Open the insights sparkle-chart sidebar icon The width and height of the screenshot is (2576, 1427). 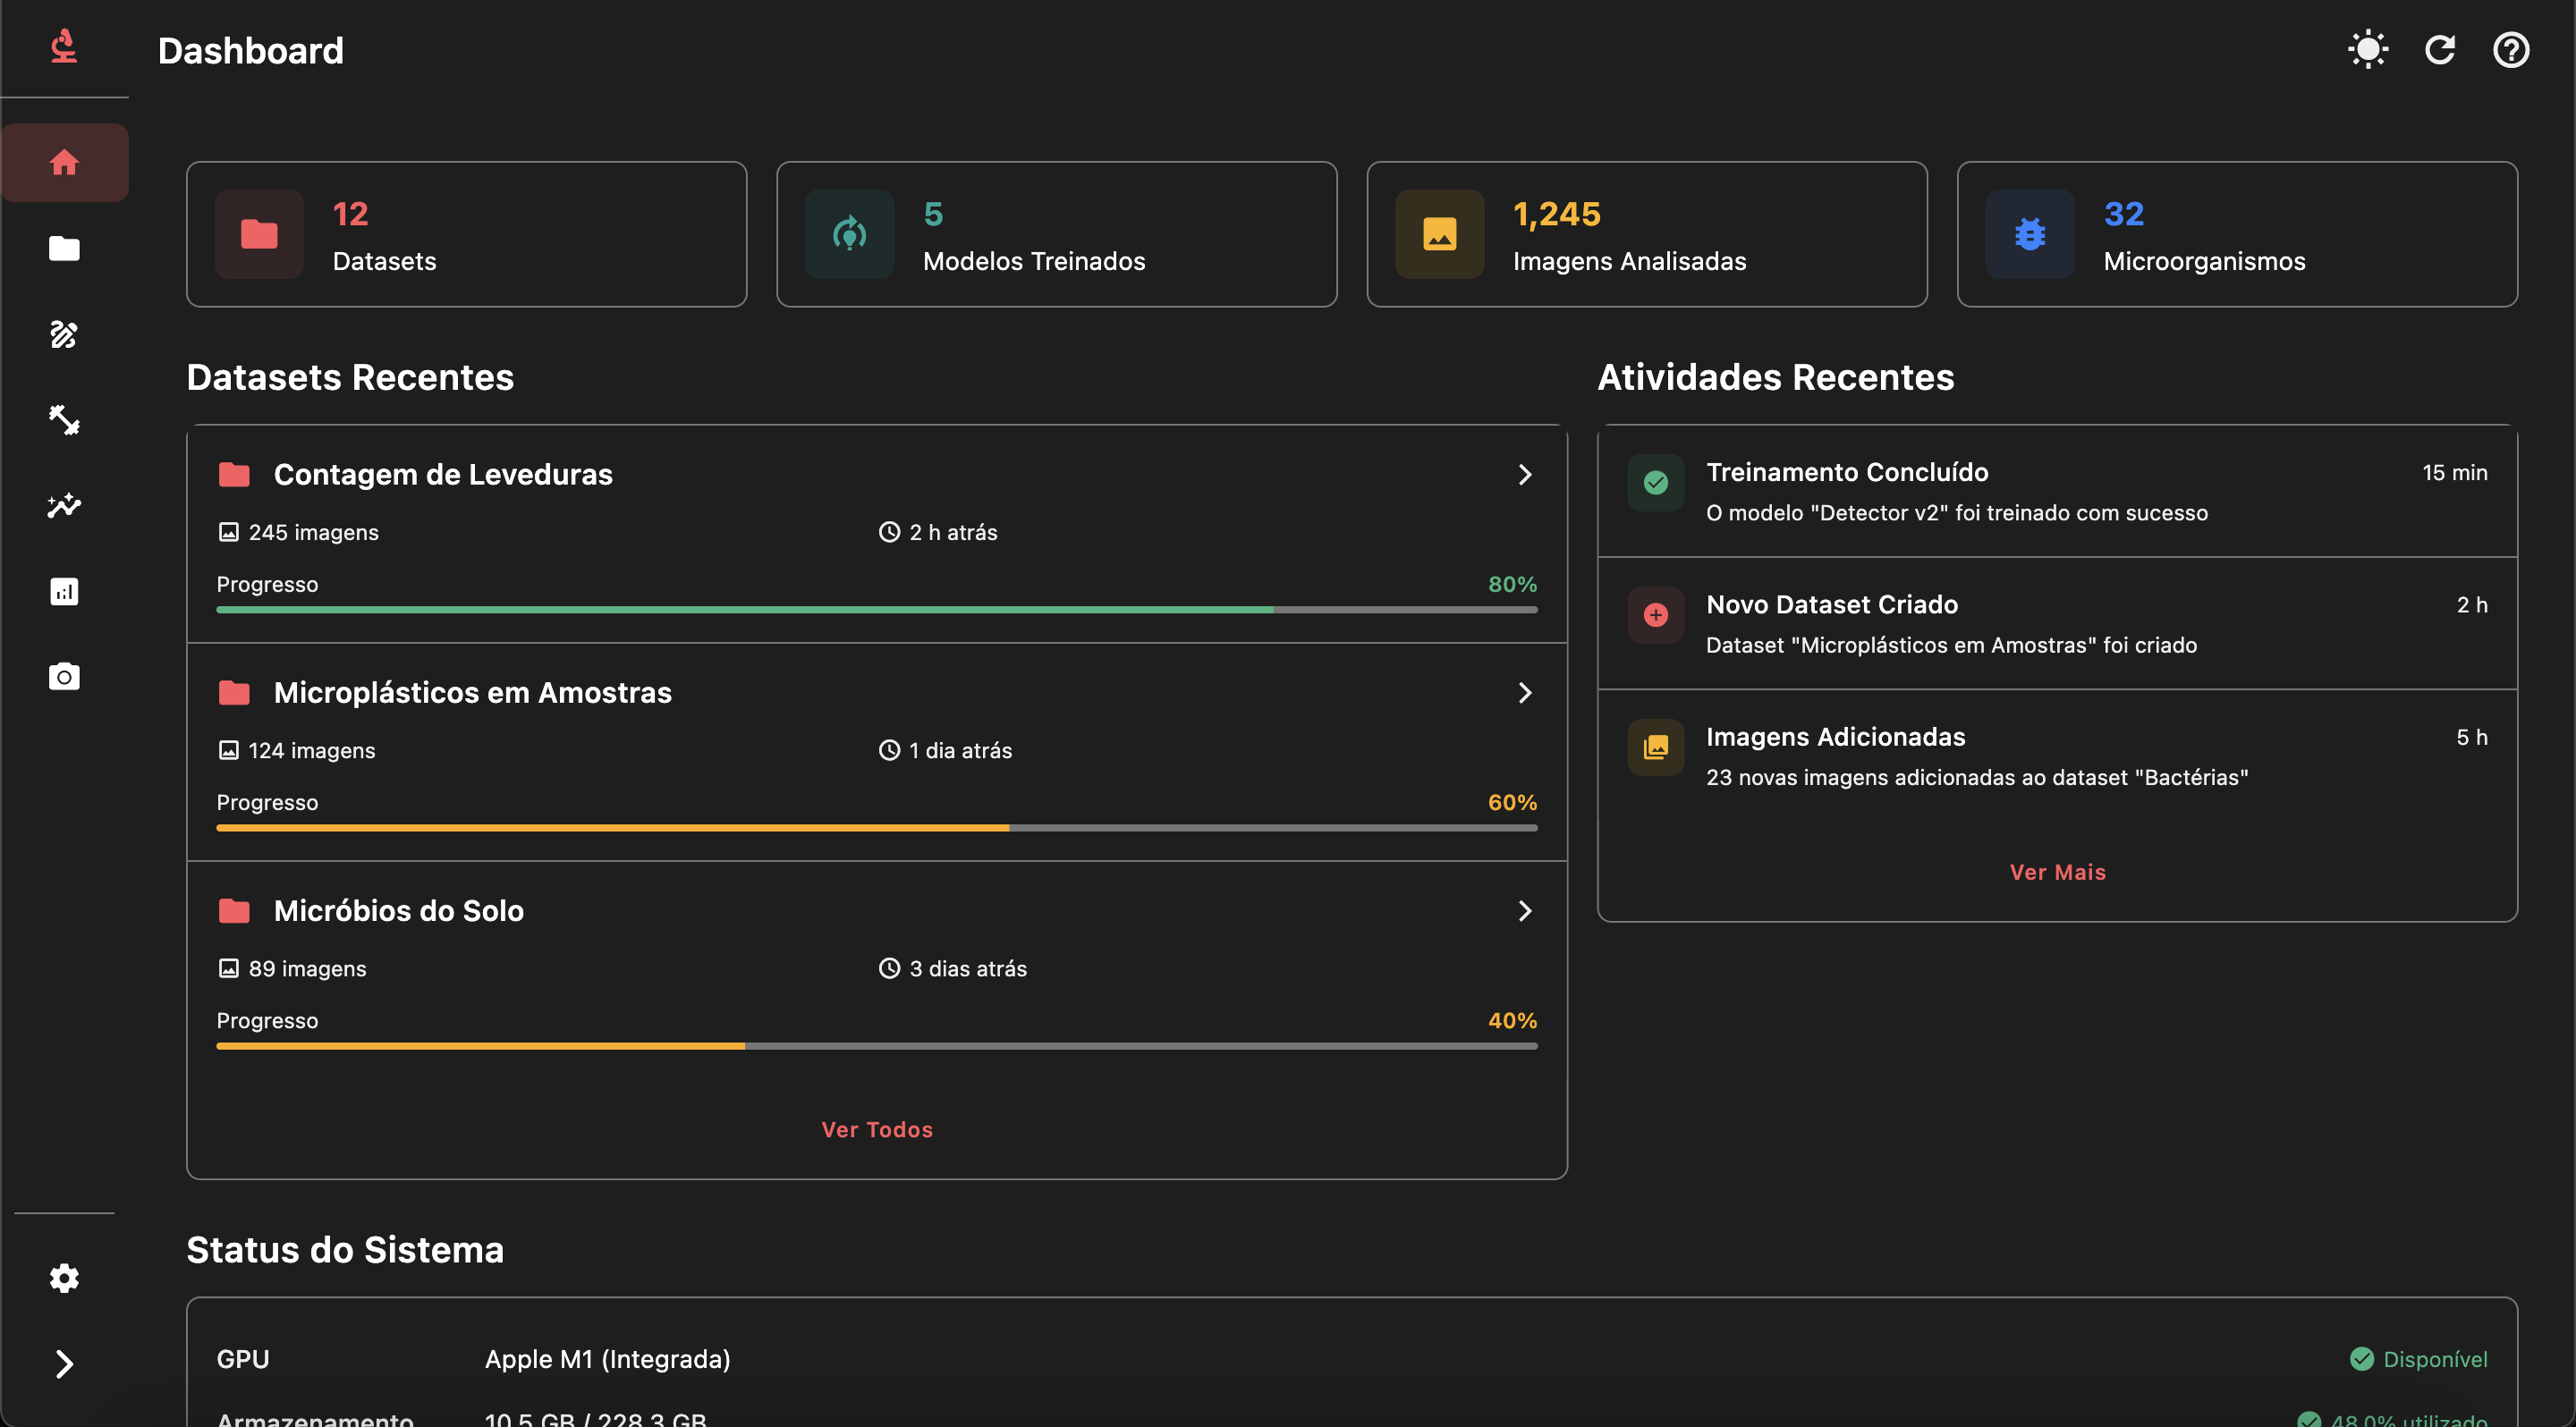pyautogui.click(x=64, y=506)
